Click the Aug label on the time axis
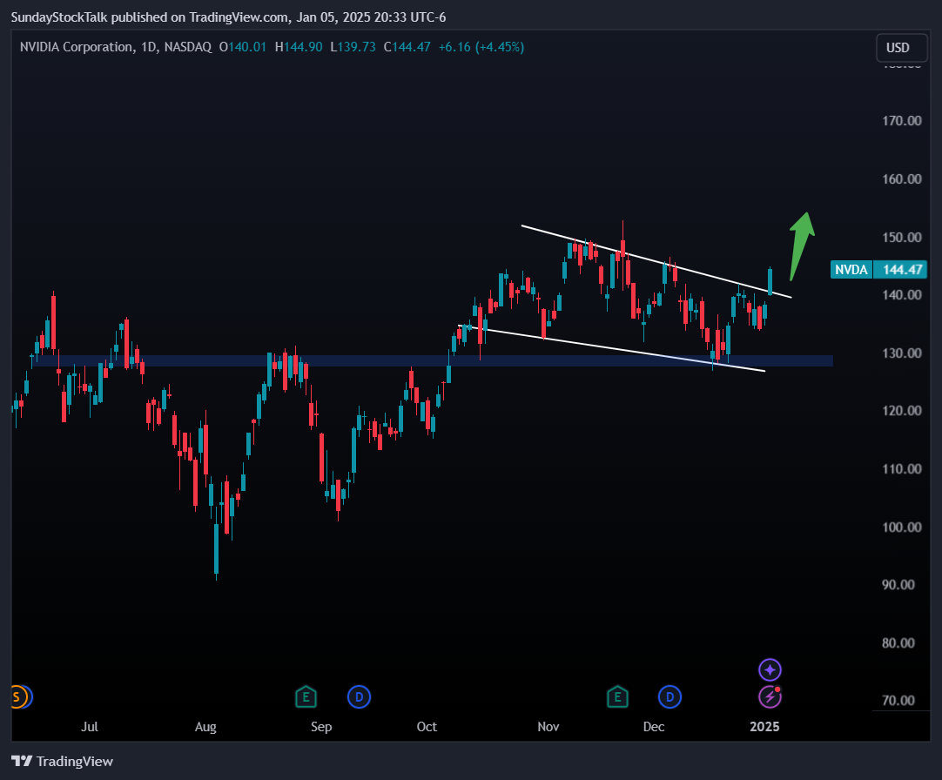 205,727
